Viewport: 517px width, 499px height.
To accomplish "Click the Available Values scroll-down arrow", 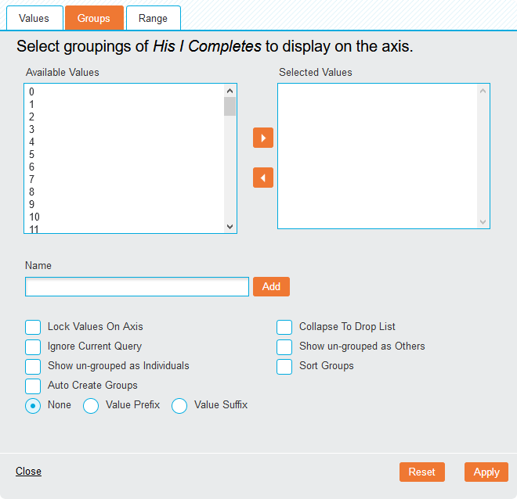I will [230, 227].
